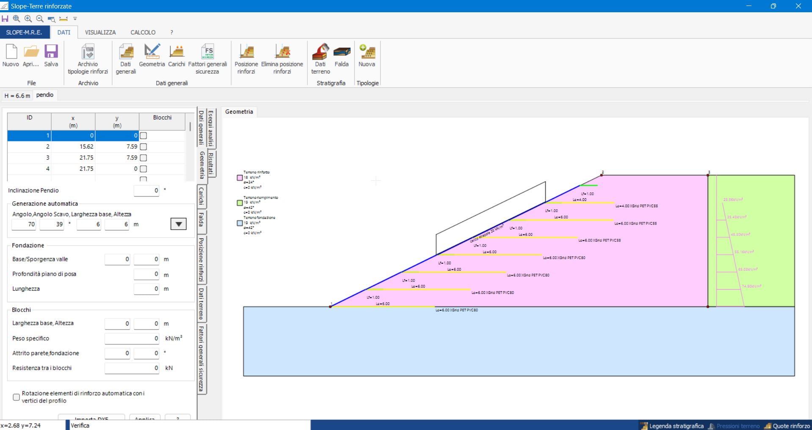Enable automatic rotation of reinforcement elements
Image resolution: width=812 pixels, height=430 pixels.
[x=17, y=397]
